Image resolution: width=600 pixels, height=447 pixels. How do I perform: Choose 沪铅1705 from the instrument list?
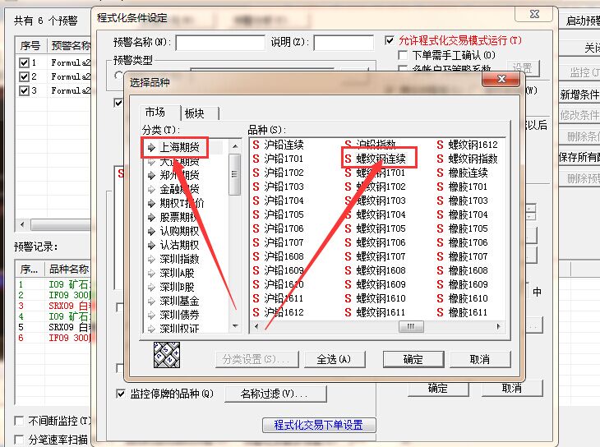pyautogui.click(x=284, y=214)
